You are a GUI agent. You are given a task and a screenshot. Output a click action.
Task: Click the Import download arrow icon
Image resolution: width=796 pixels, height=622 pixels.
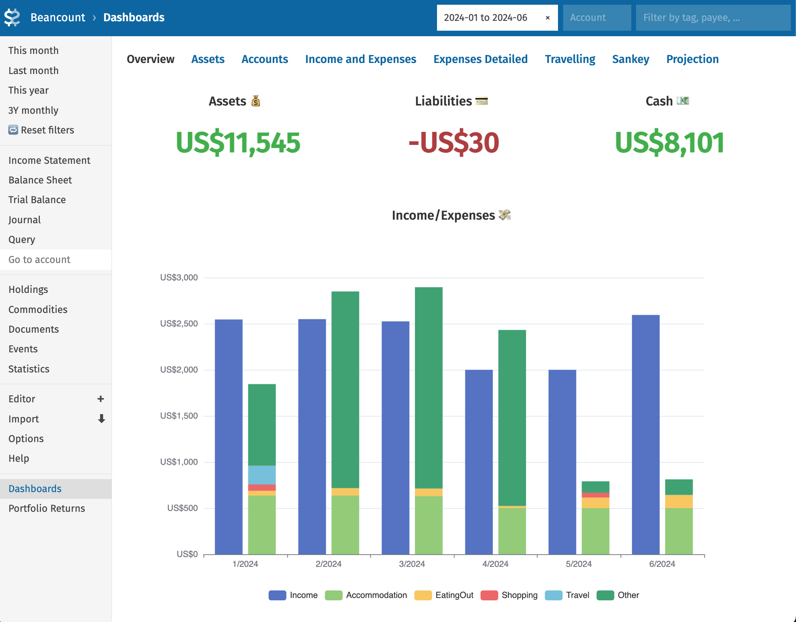(101, 419)
